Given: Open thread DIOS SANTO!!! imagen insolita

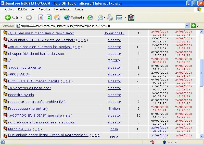Looking at the screenshot, I should click(x=34, y=81).
